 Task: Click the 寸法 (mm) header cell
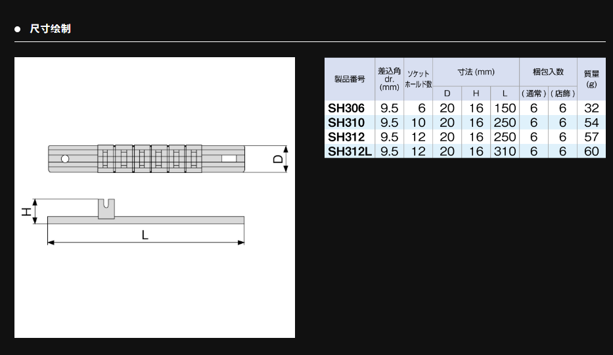pos(476,72)
